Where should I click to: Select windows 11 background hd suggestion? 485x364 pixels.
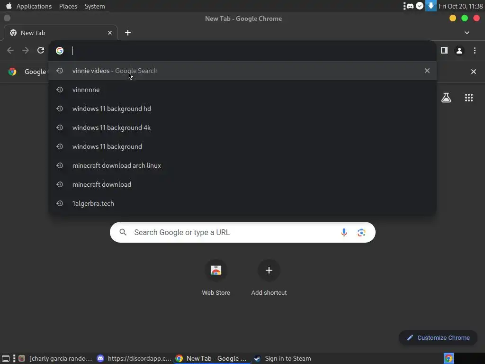point(242,109)
